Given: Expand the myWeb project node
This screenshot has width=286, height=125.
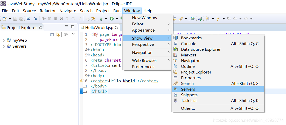Looking at the screenshot, I should (4, 40).
